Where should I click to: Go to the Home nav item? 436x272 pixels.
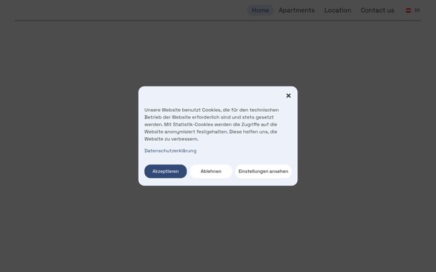pos(260,10)
